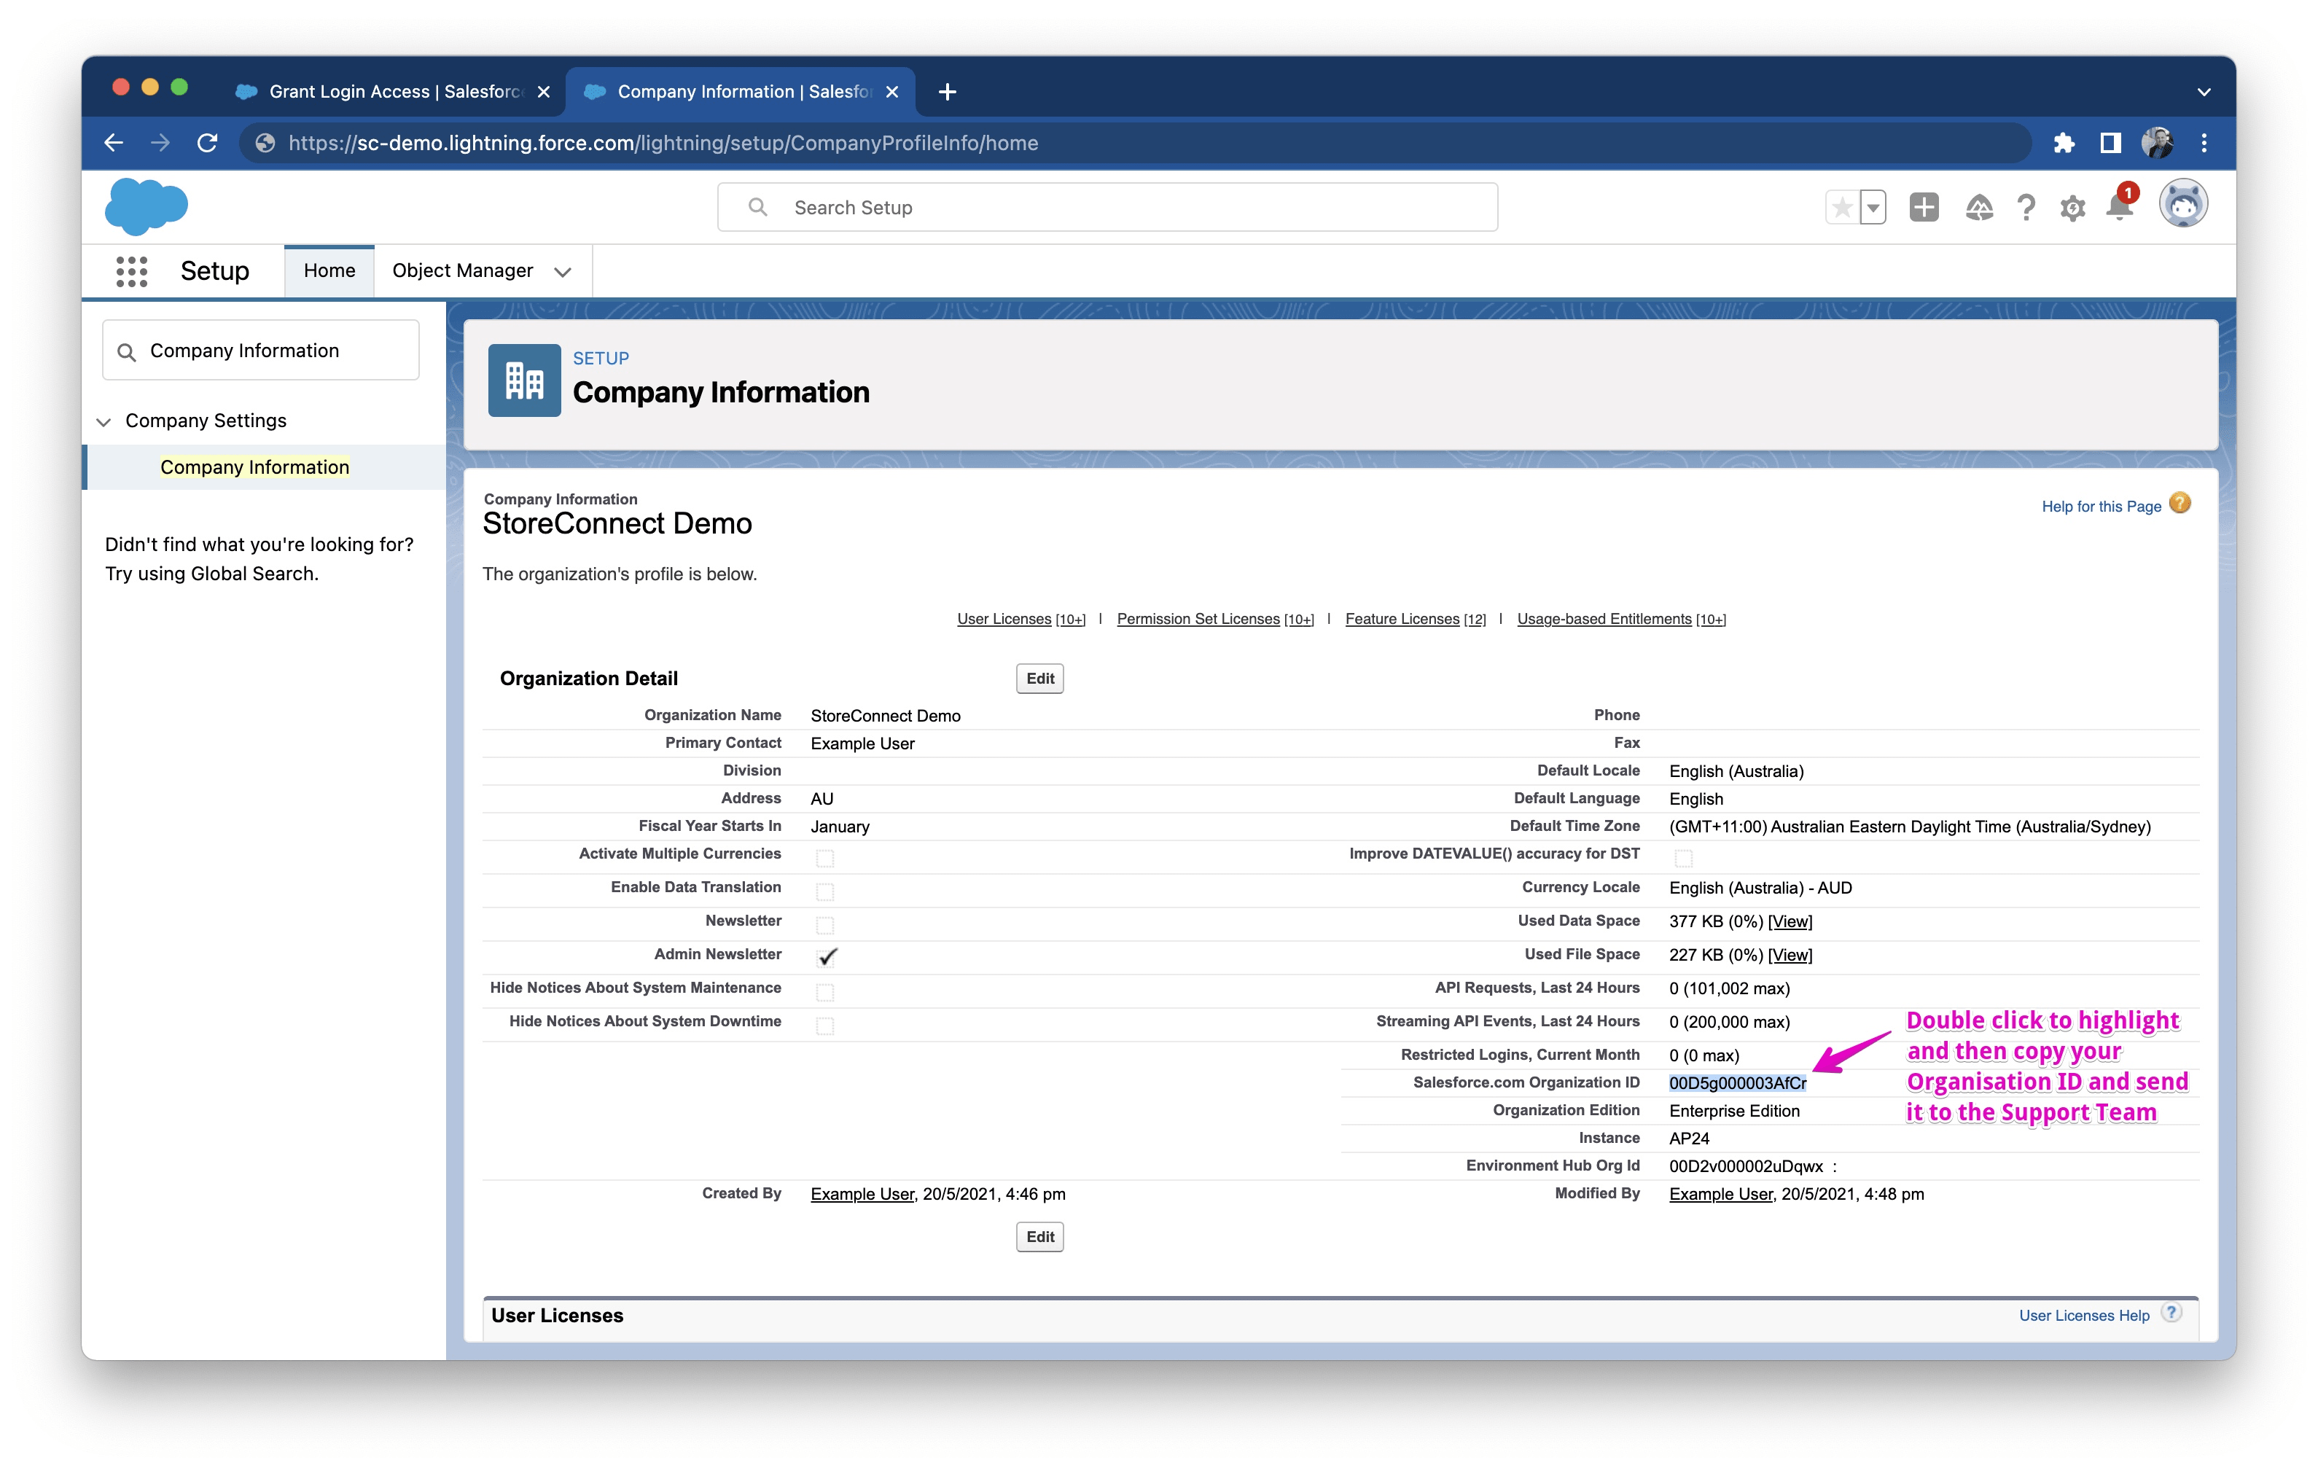Open Setup gear icon in header
Image resolution: width=2318 pixels, height=1468 pixels.
click(2072, 207)
